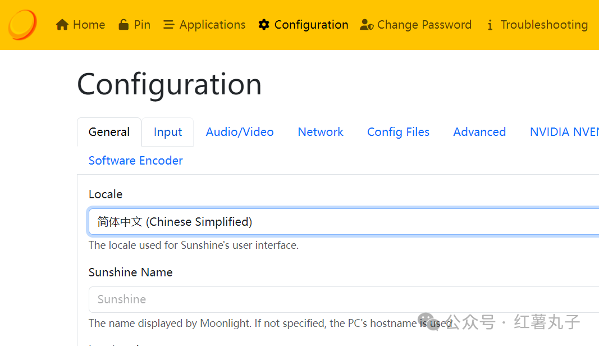The height and width of the screenshot is (346, 599).
Task: Switch to the NVIDIA NVENC tab
Action: 564,132
